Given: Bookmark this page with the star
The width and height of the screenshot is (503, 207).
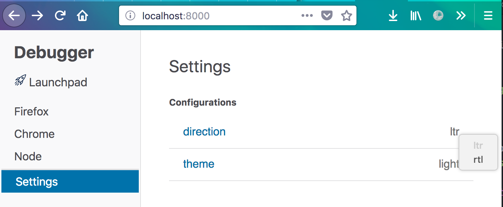Looking at the screenshot, I should pyautogui.click(x=347, y=16).
